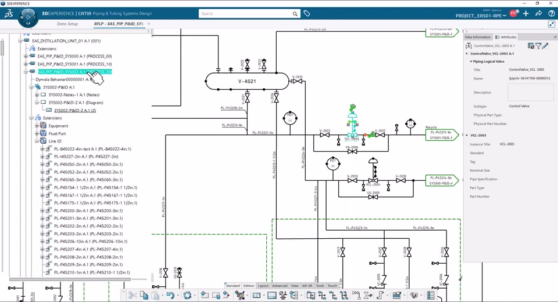Select PL-P45200-3in A.1 line
This screenshot has height=302, width=558.
tap(88, 211)
